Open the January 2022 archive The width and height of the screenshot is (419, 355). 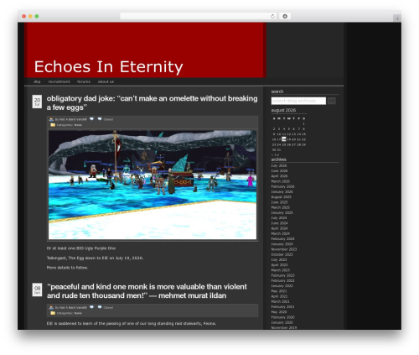pos(282,286)
